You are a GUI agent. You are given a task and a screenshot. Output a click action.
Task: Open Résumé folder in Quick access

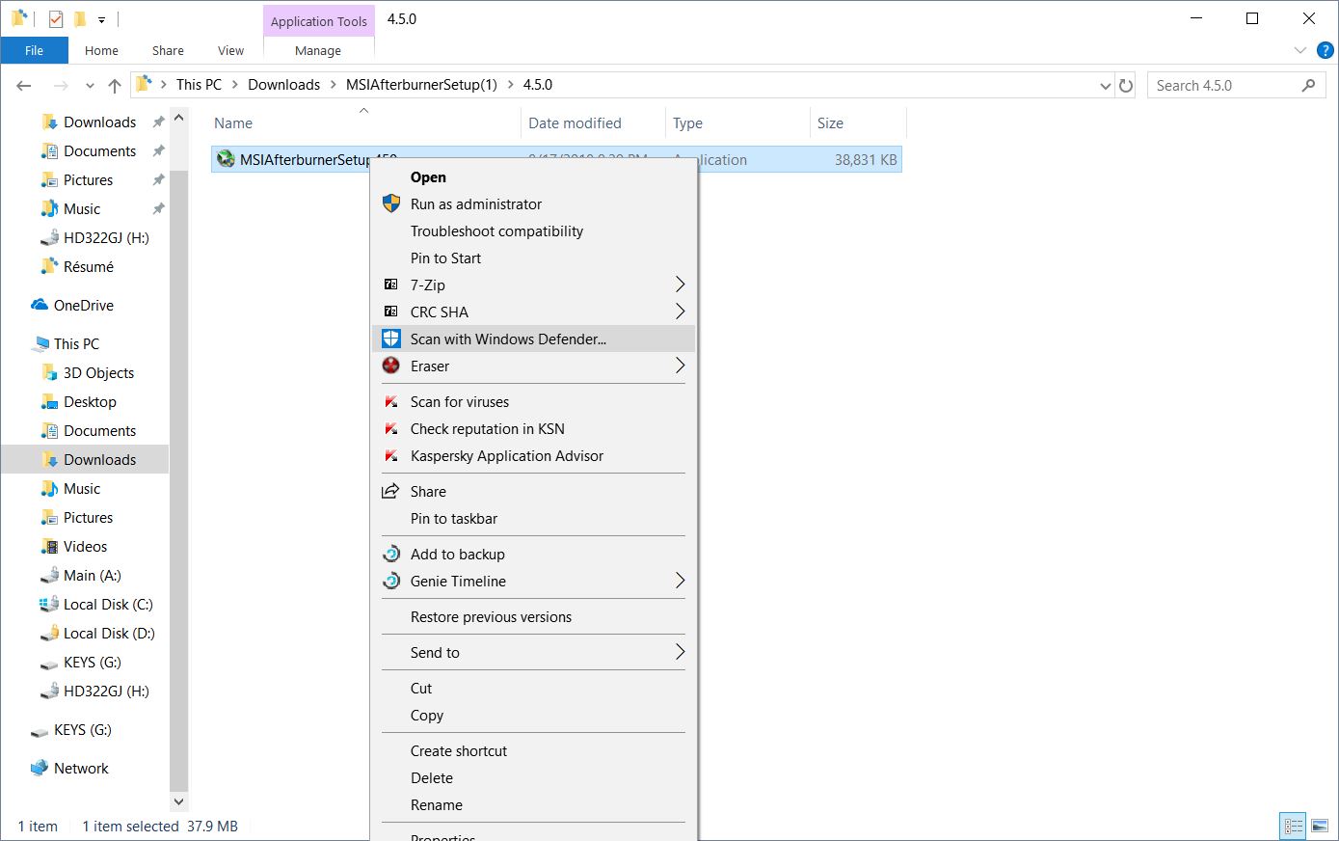point(89,266)
